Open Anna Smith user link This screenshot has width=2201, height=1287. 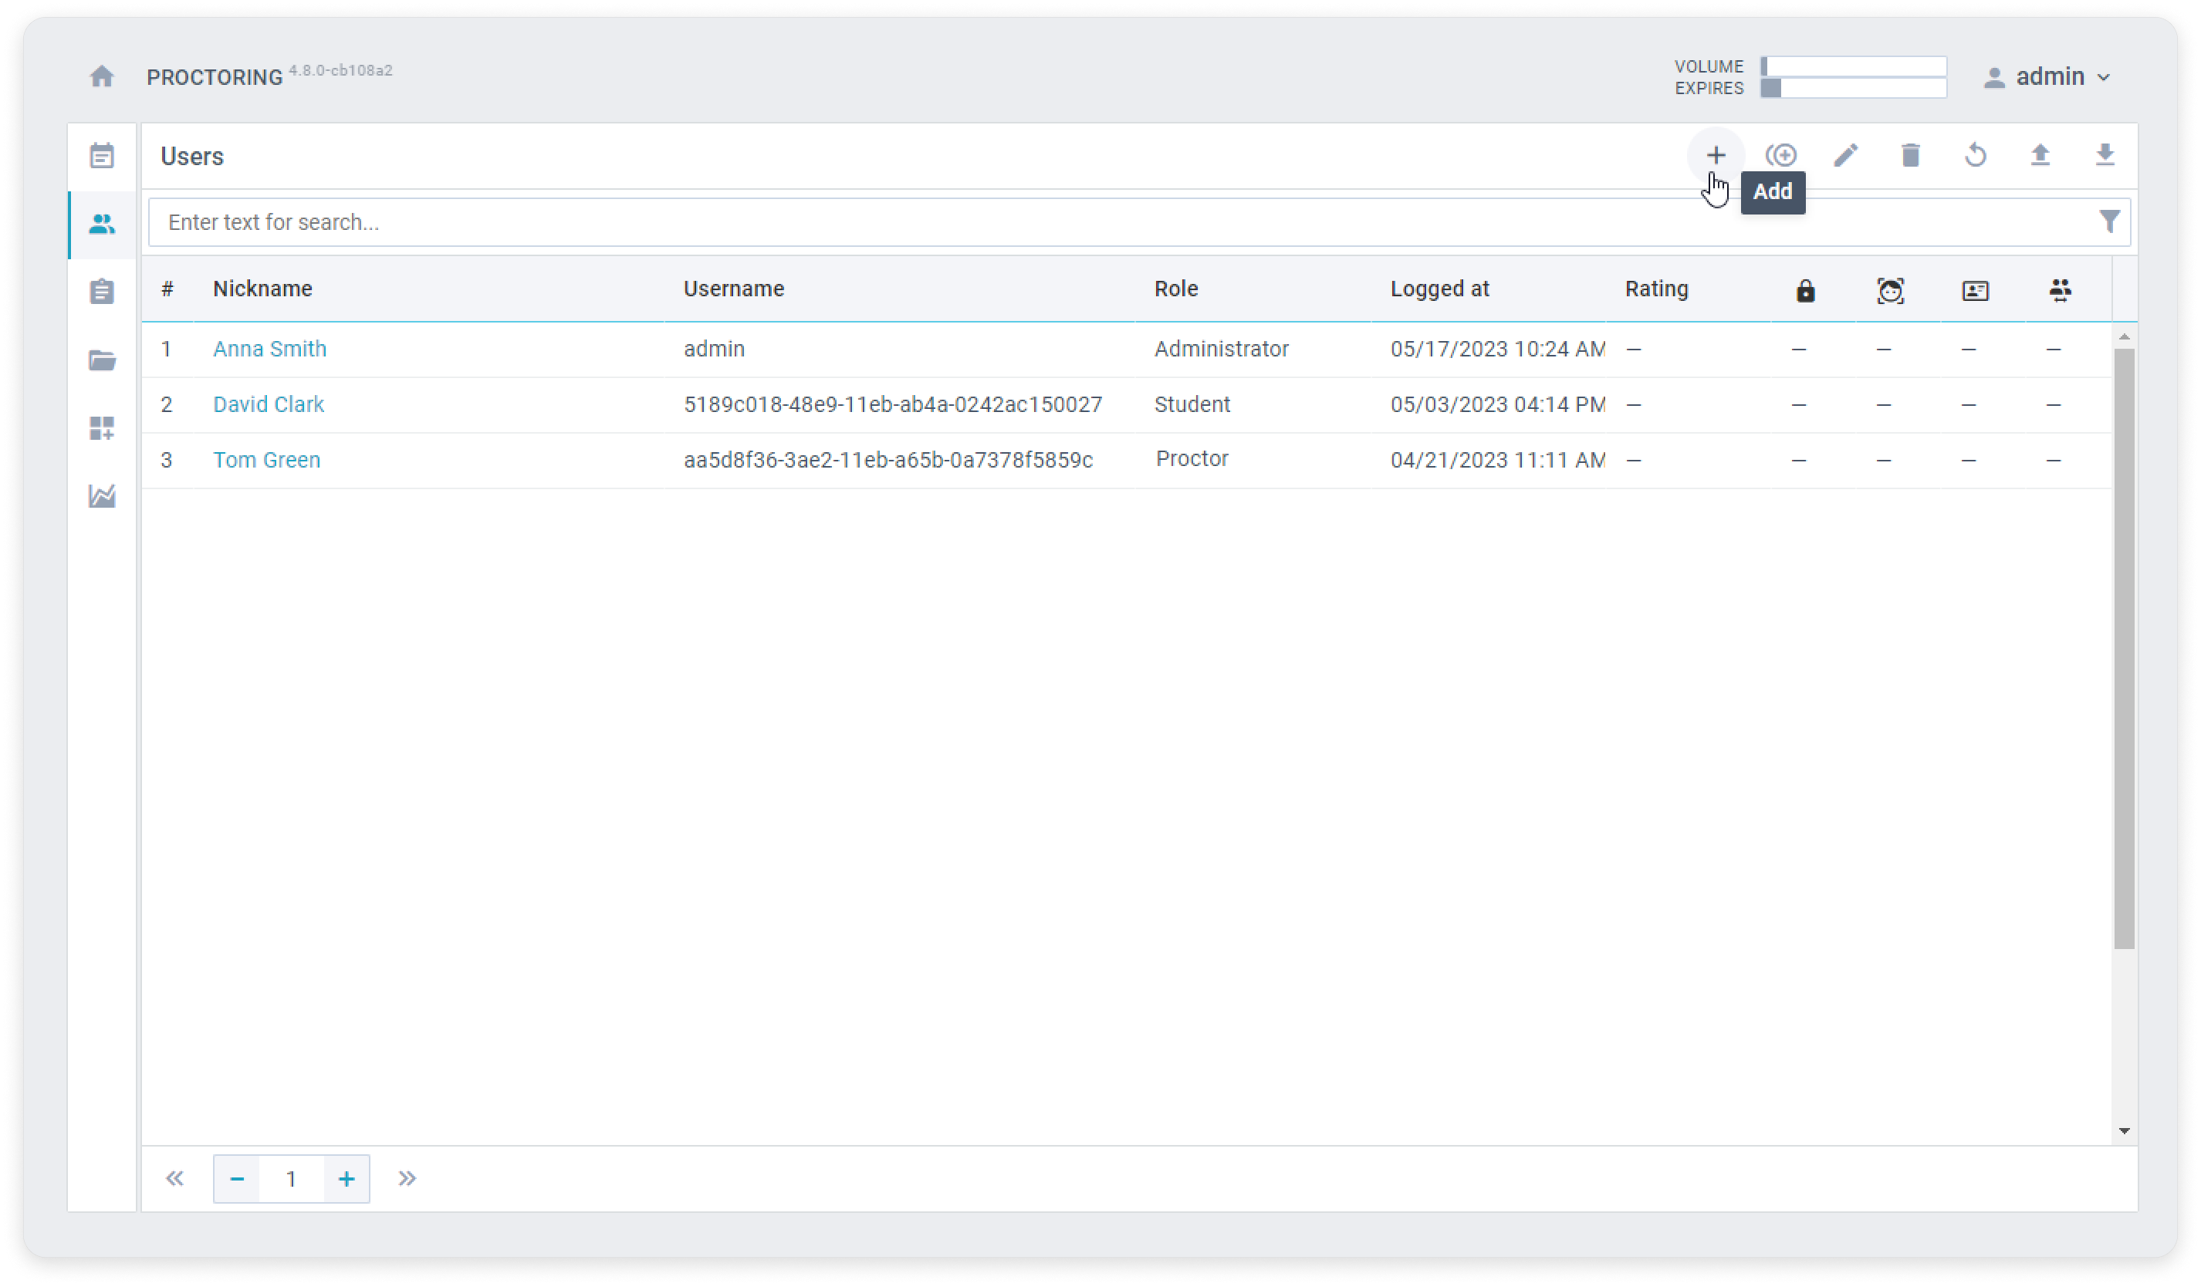(269, 350)
